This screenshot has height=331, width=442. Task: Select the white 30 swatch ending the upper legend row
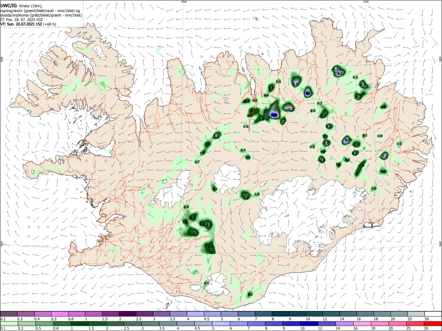pos(433,314)
